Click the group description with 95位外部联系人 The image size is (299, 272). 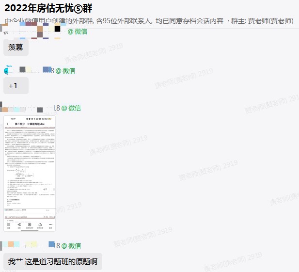pos(114,21)
